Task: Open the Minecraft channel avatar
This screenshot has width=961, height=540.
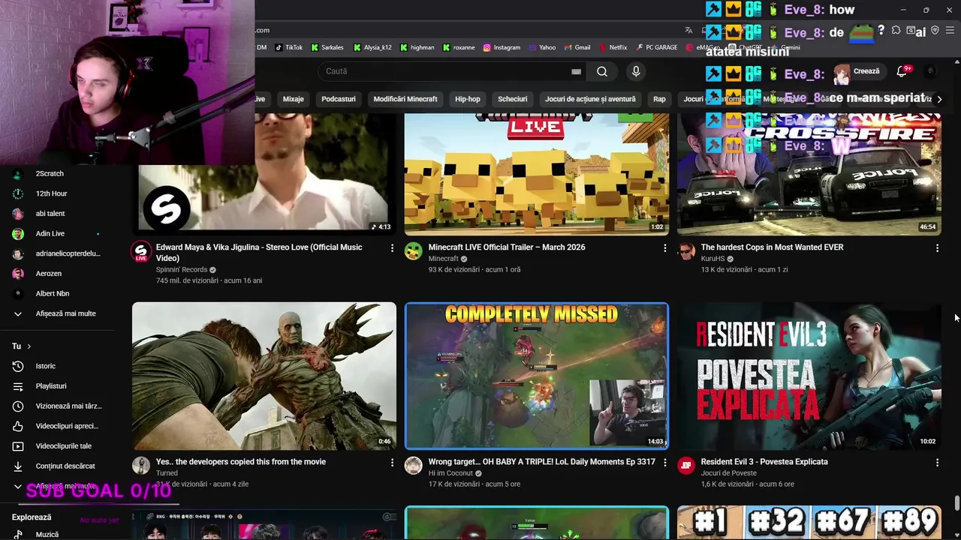Action: click(x=414, y=252)
